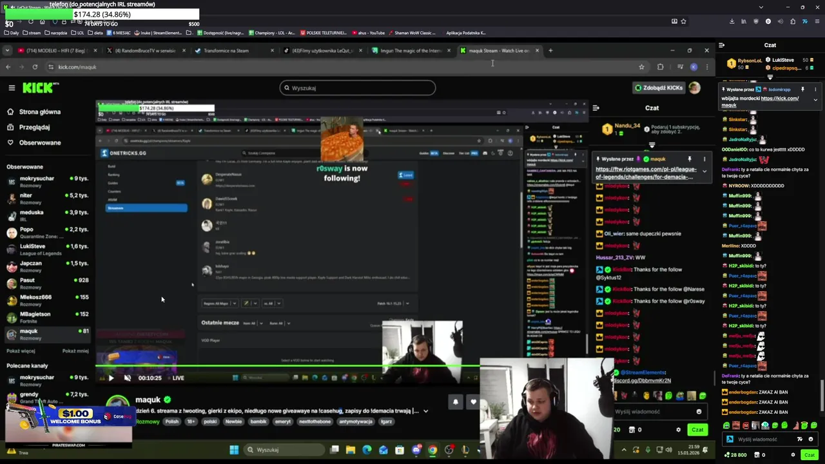
Task: Open the pinned message options menu
Action: point(704,159)
